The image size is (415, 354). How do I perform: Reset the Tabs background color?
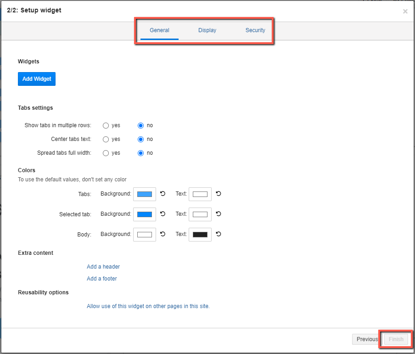coord(163,194)
